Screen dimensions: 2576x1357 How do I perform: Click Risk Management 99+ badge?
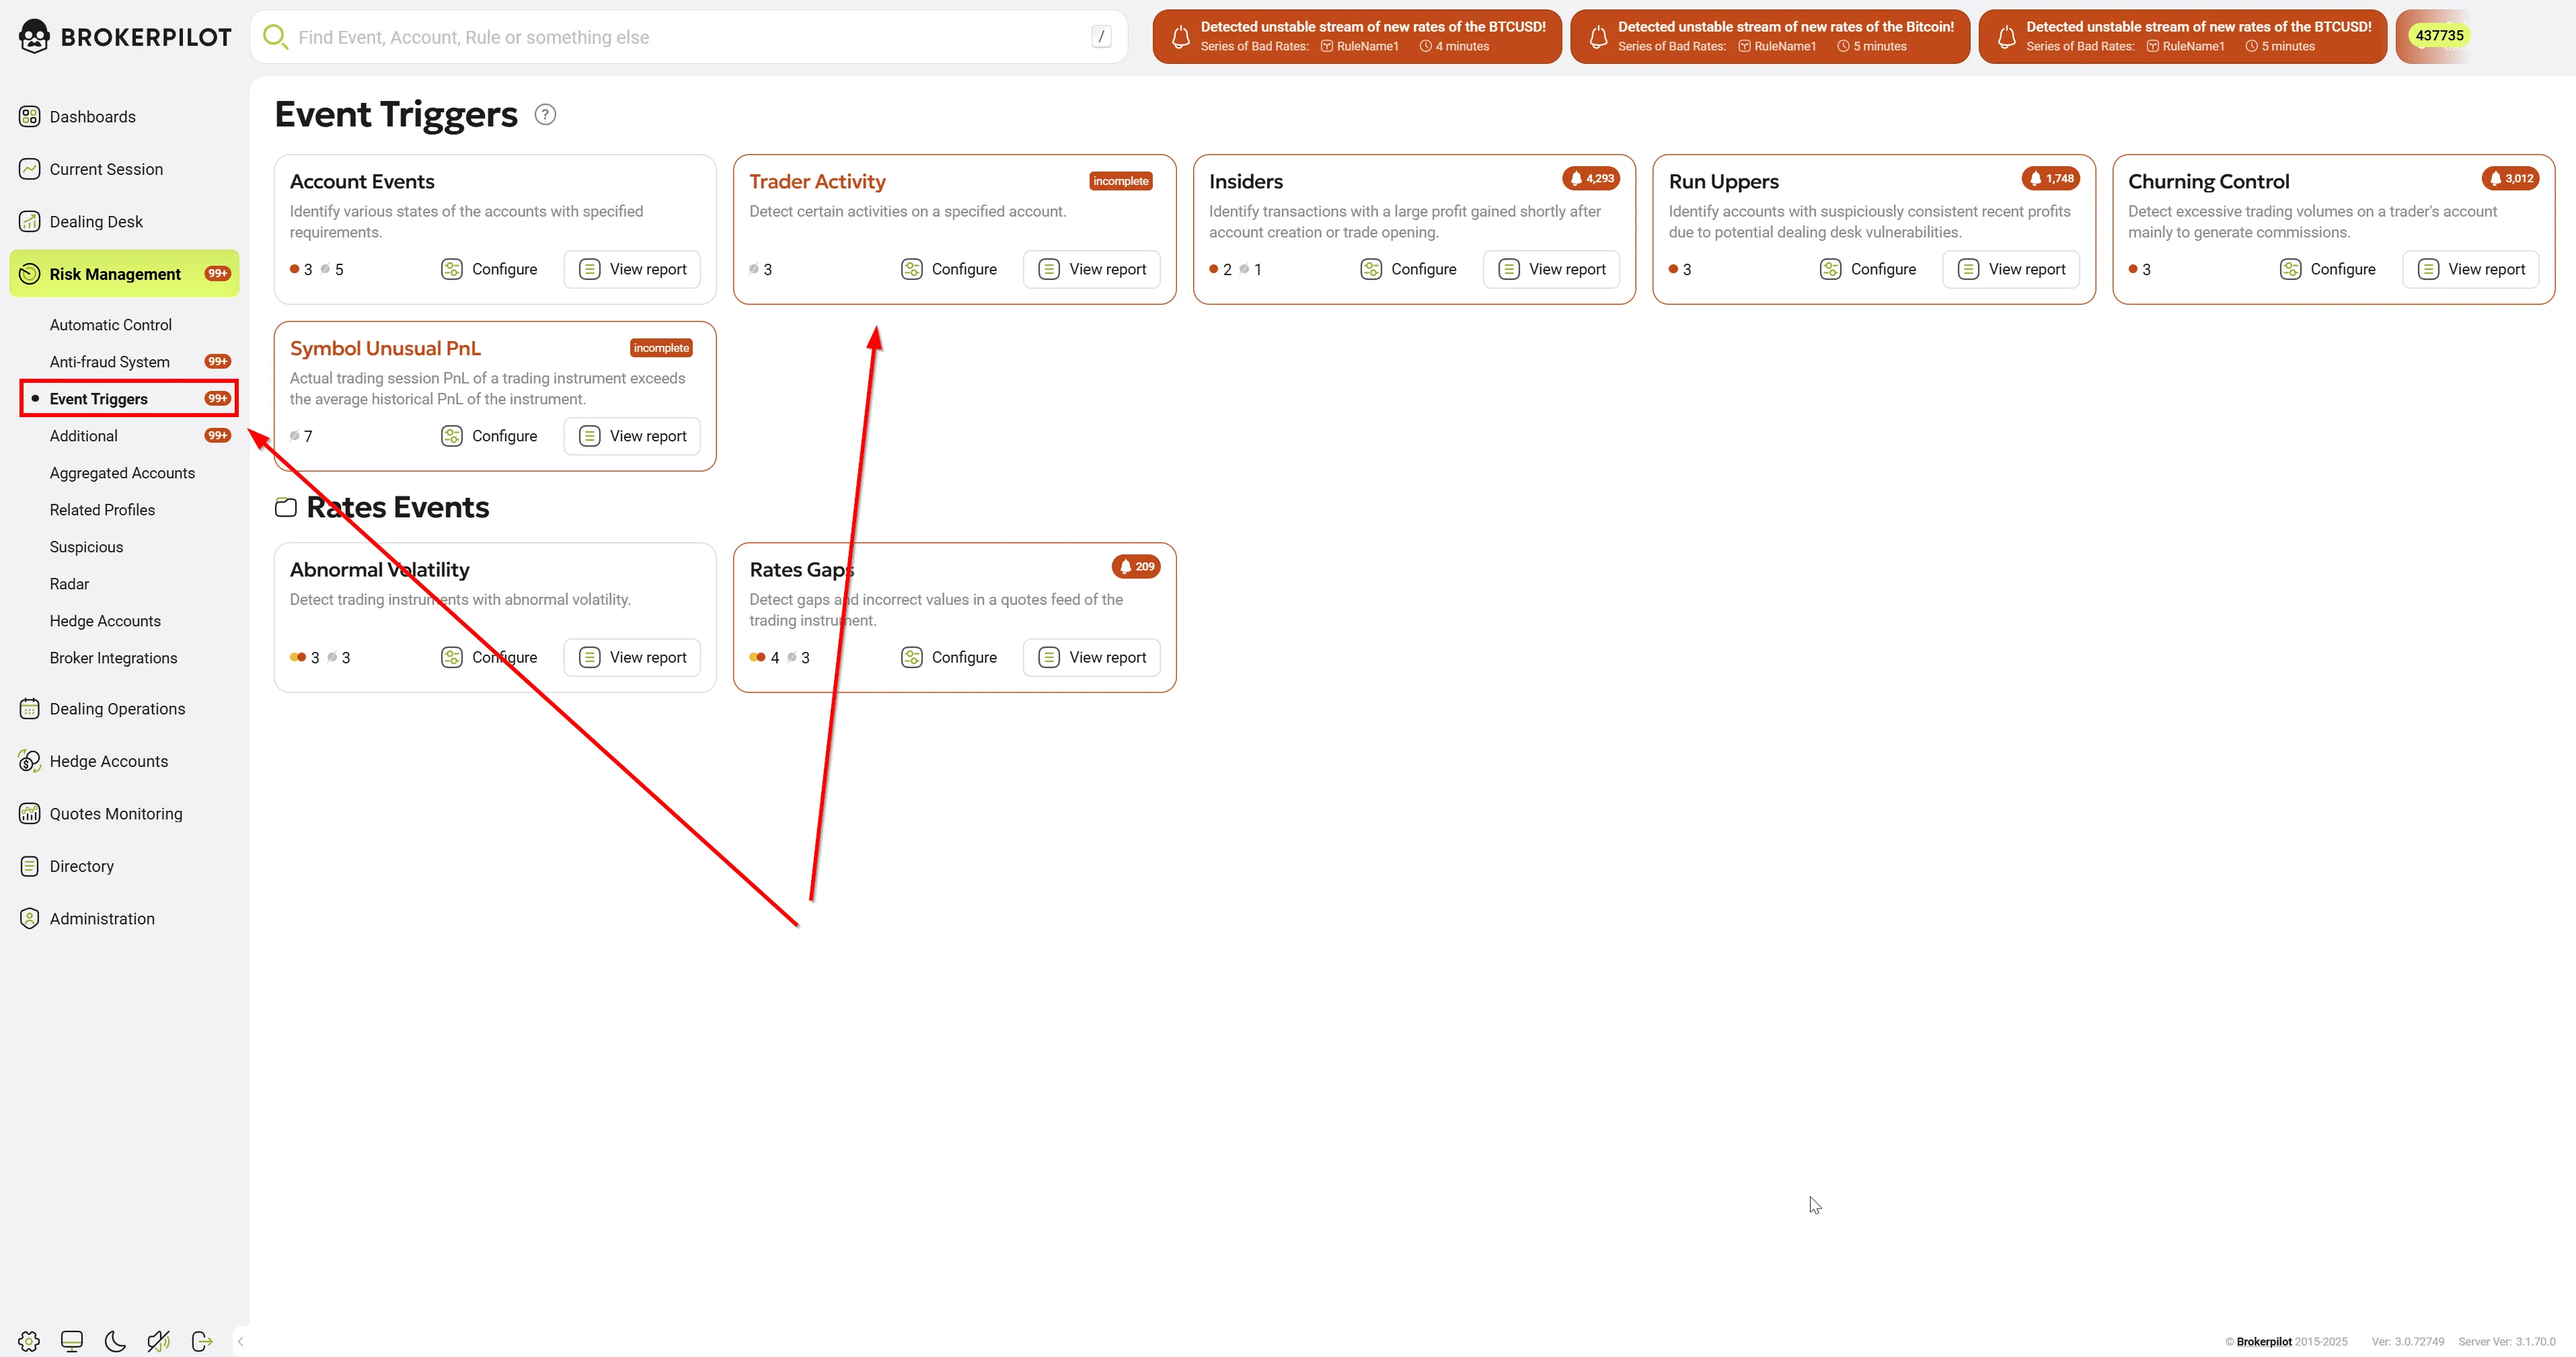tap(218, 273)
